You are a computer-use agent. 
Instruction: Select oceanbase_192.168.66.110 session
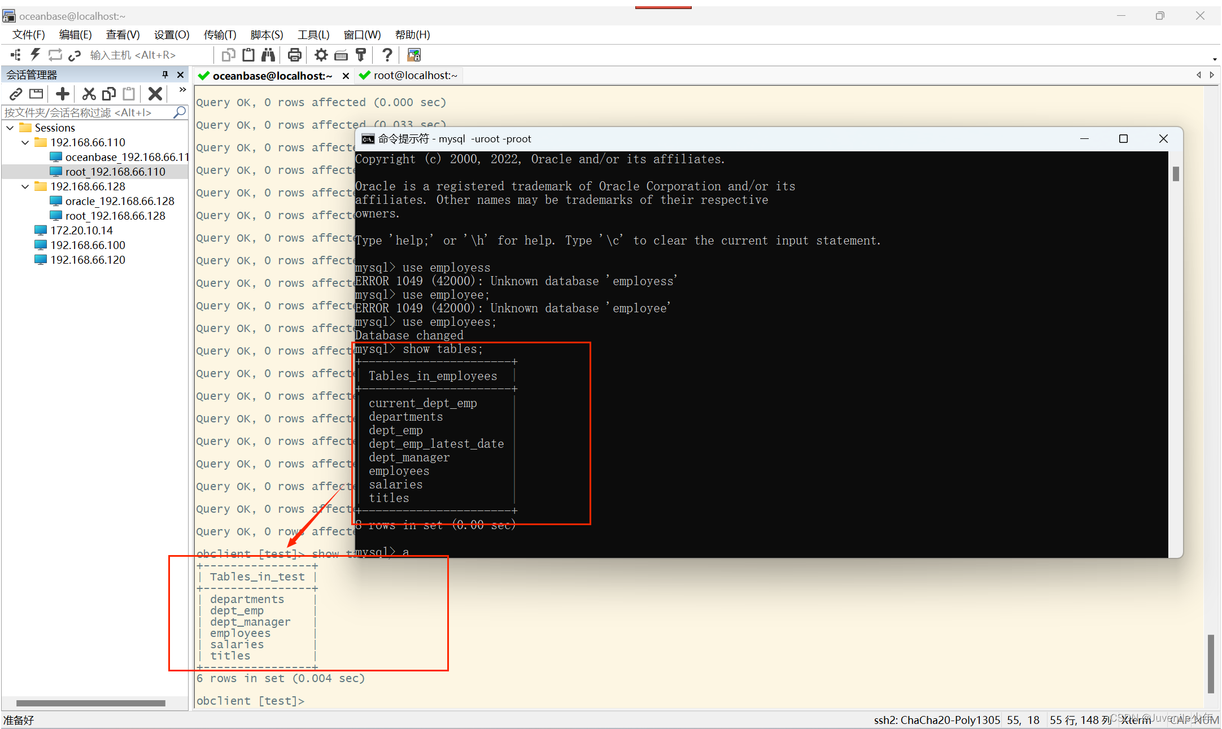[119, 157]
